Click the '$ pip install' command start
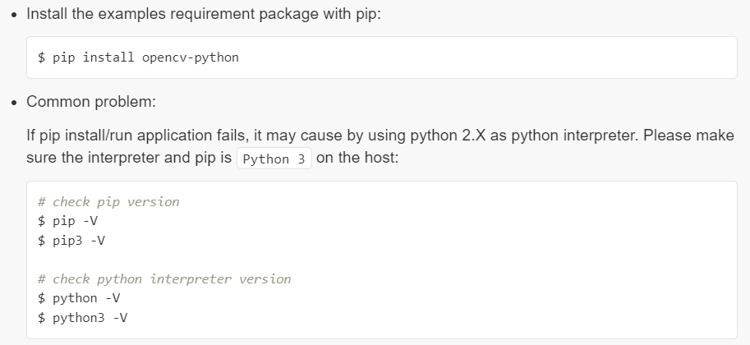The width and height of the screenshot is (750, 345). point(86,57)
